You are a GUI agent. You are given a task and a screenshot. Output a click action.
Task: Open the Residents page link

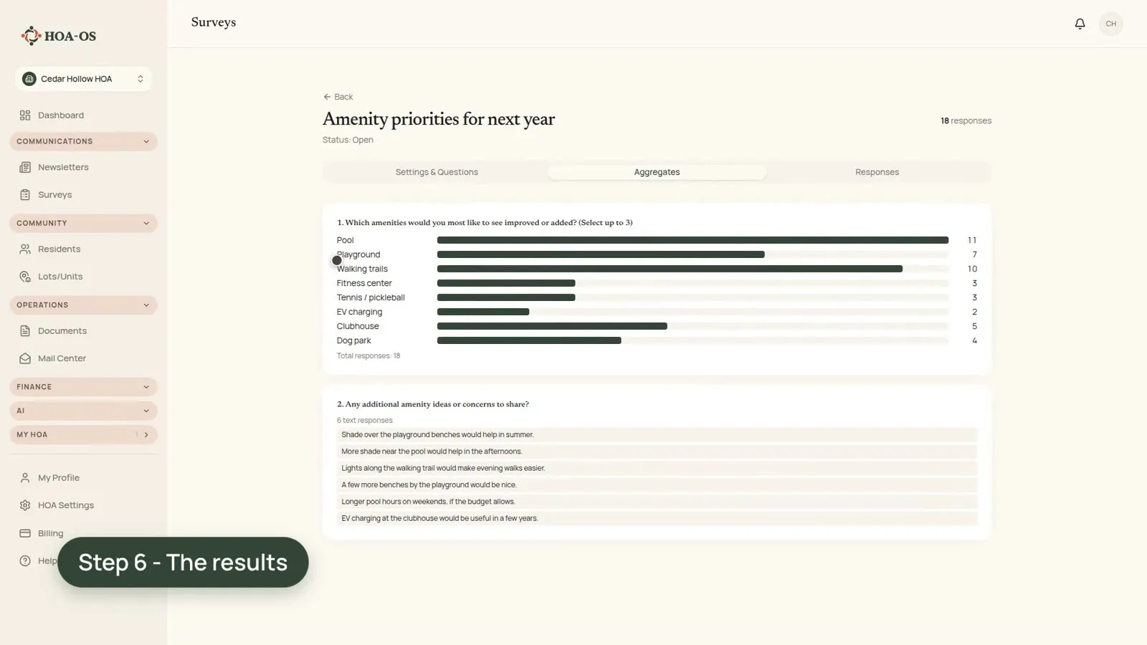point(59,249)
